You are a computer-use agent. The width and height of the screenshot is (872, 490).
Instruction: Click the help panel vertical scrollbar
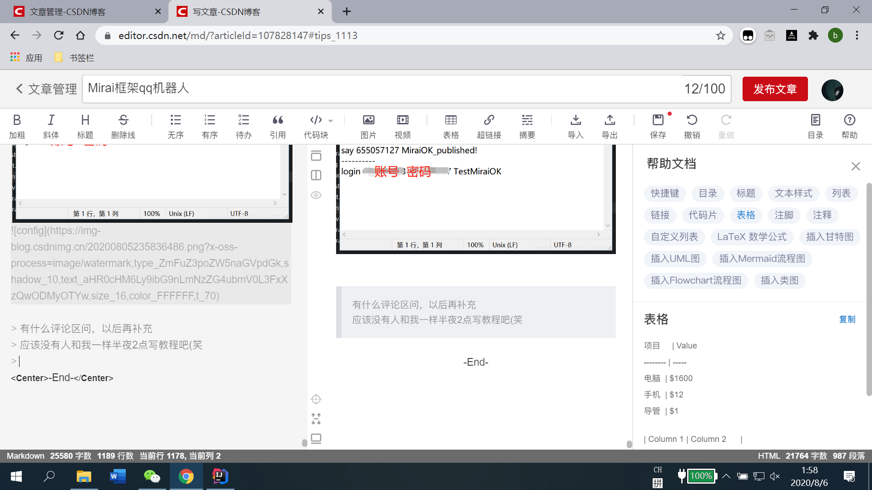[x=868, y=290]
